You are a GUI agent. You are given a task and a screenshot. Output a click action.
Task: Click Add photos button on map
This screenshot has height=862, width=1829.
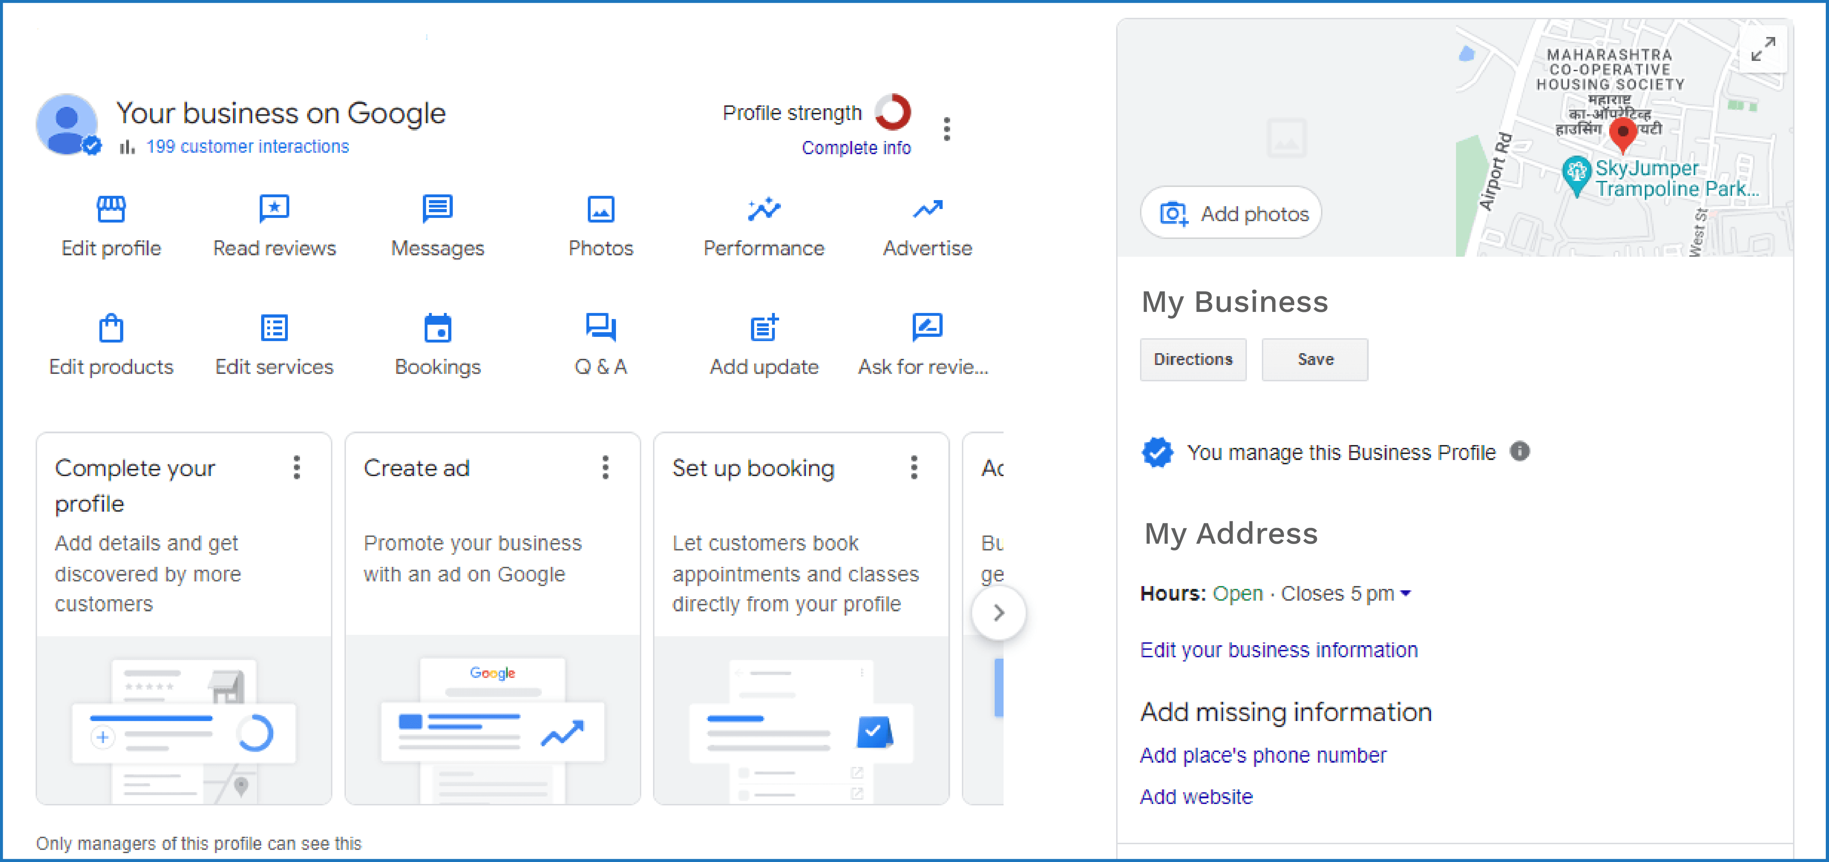point(1231,213)
